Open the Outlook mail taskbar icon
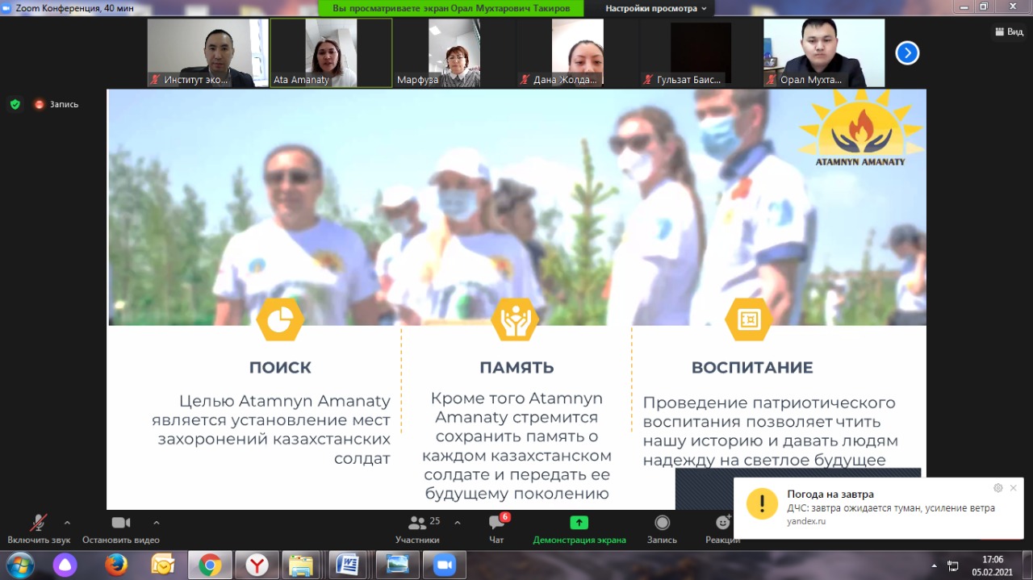Screen dimensions: 1033x580 point(163,565)
